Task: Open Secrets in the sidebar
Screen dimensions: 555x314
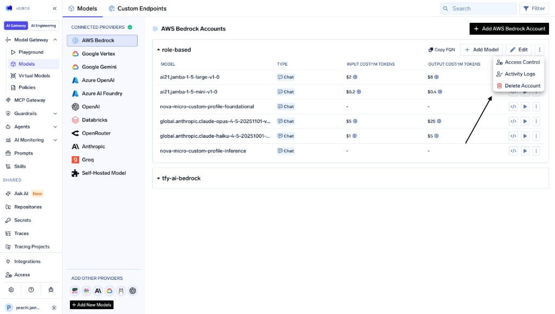Action: click(23, 220)
